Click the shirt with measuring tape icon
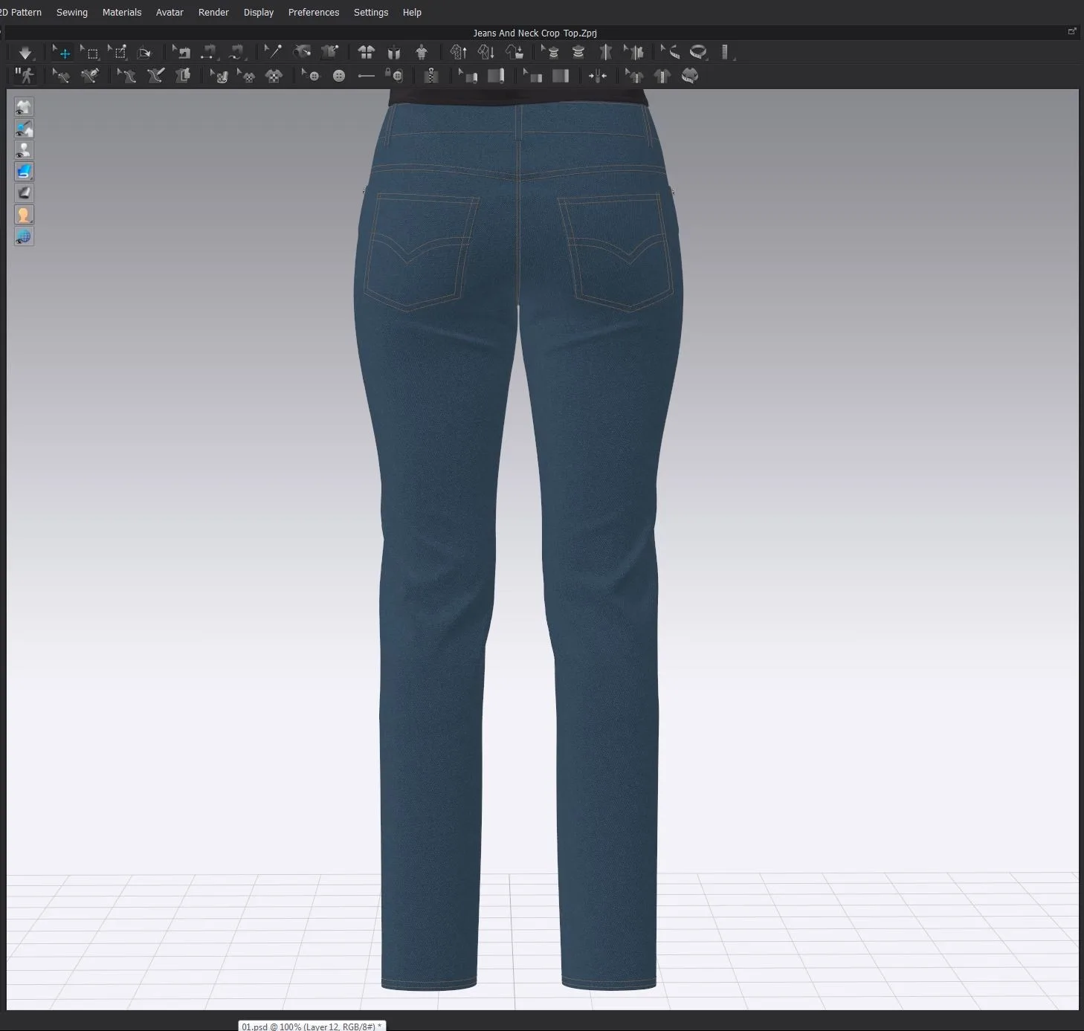Screen dimensions: 1084x1031 click(x=689, y=76)
